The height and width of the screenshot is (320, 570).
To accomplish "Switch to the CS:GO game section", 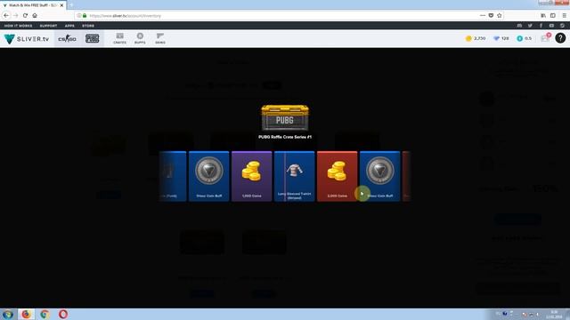I will (x=68, y=38).
